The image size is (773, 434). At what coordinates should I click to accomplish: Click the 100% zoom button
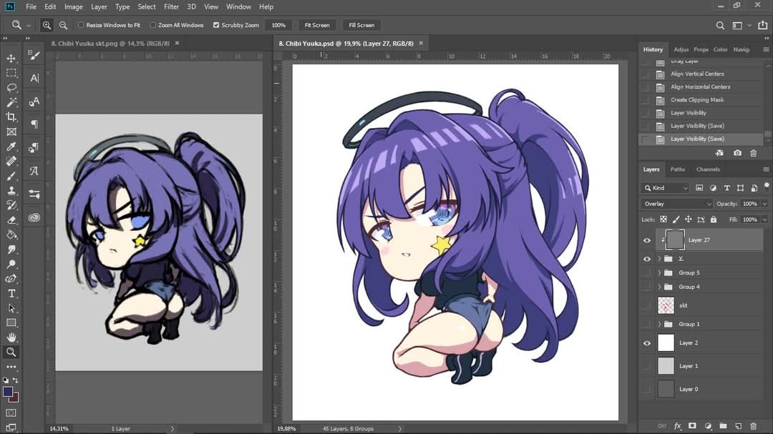pyautogui.click(x=278, y=25)
